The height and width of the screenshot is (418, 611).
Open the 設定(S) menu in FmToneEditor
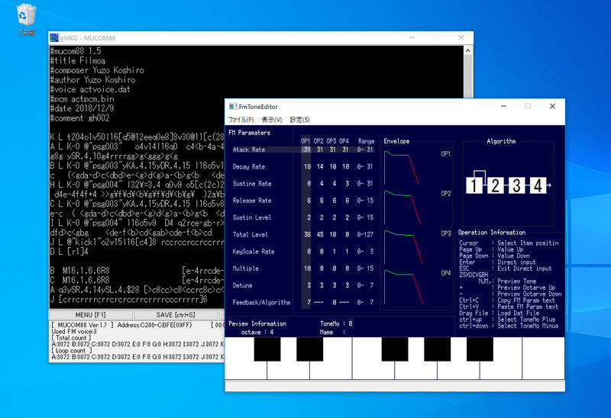coord(299,120)
